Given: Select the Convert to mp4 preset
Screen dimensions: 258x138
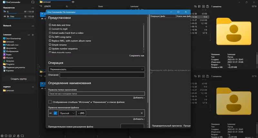Looking at the screenshot, I should 58,29.
